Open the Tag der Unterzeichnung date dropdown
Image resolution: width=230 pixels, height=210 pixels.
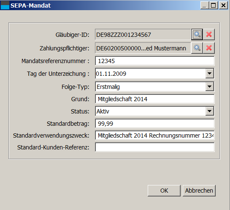(x=209, y=73)
